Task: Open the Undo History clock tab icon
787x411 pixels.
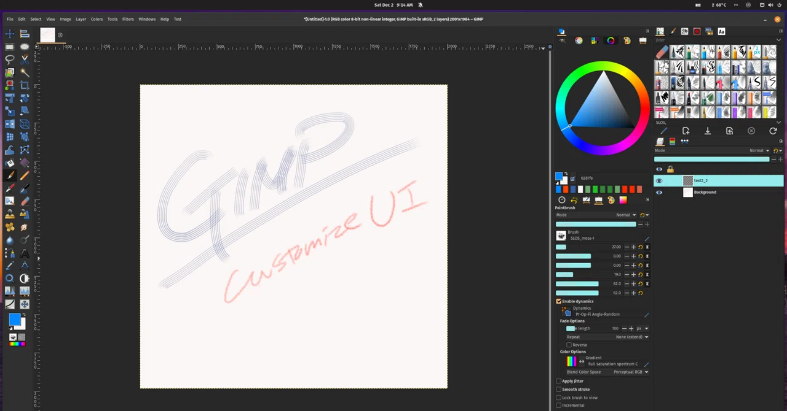Action: tap(561, 200)
